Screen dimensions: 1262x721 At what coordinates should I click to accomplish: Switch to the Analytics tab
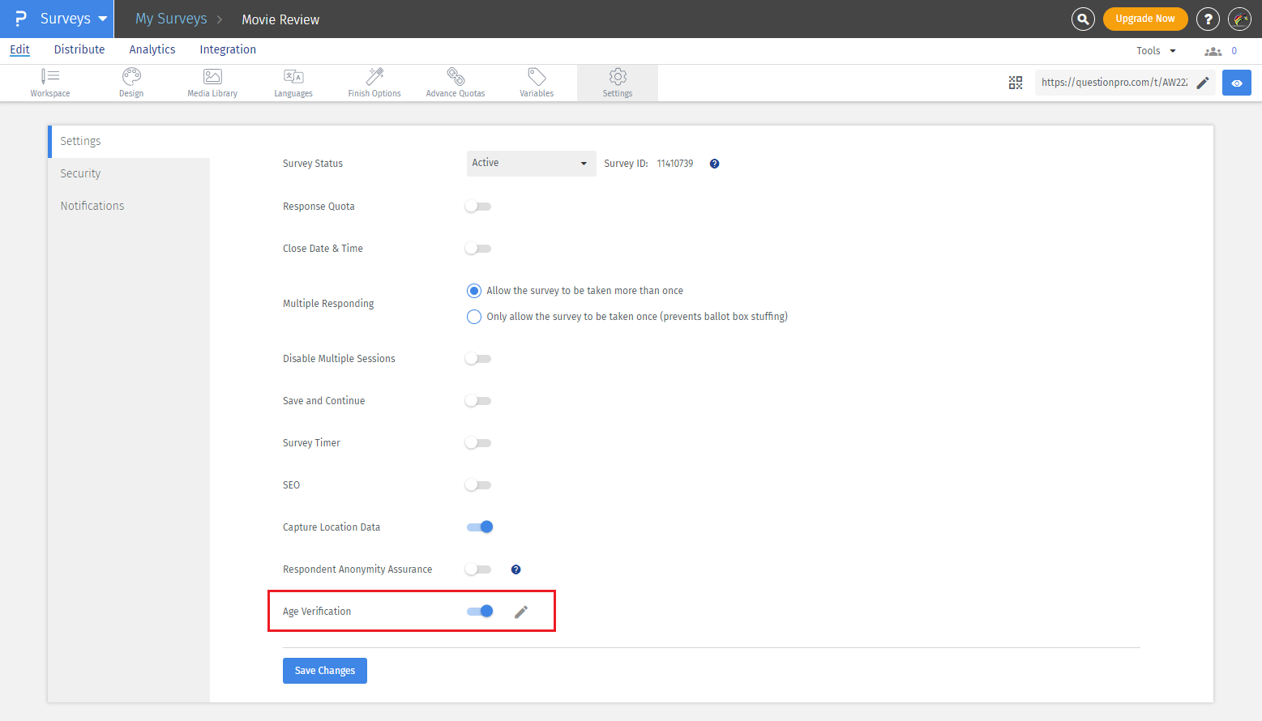tap(152, 49)
